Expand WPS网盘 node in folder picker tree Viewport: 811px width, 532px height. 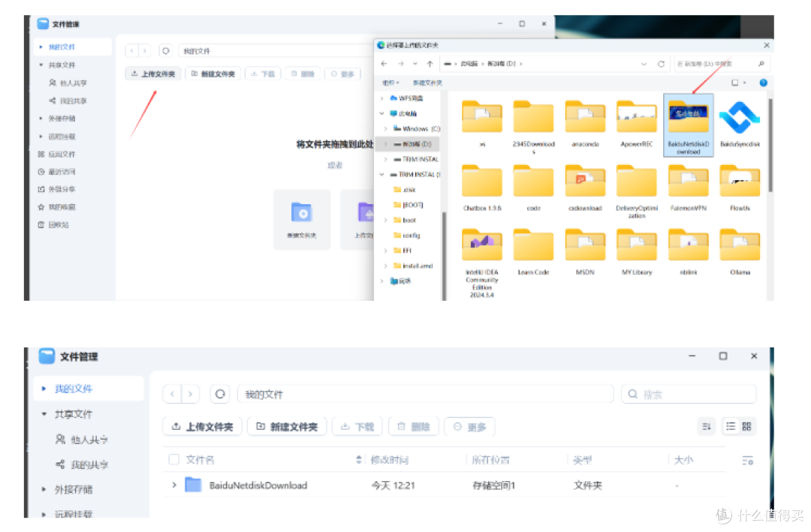point(381,98)
